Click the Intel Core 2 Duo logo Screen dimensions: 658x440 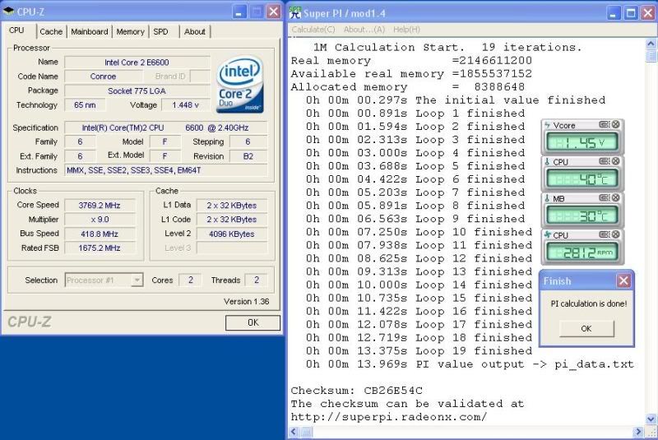240,85
